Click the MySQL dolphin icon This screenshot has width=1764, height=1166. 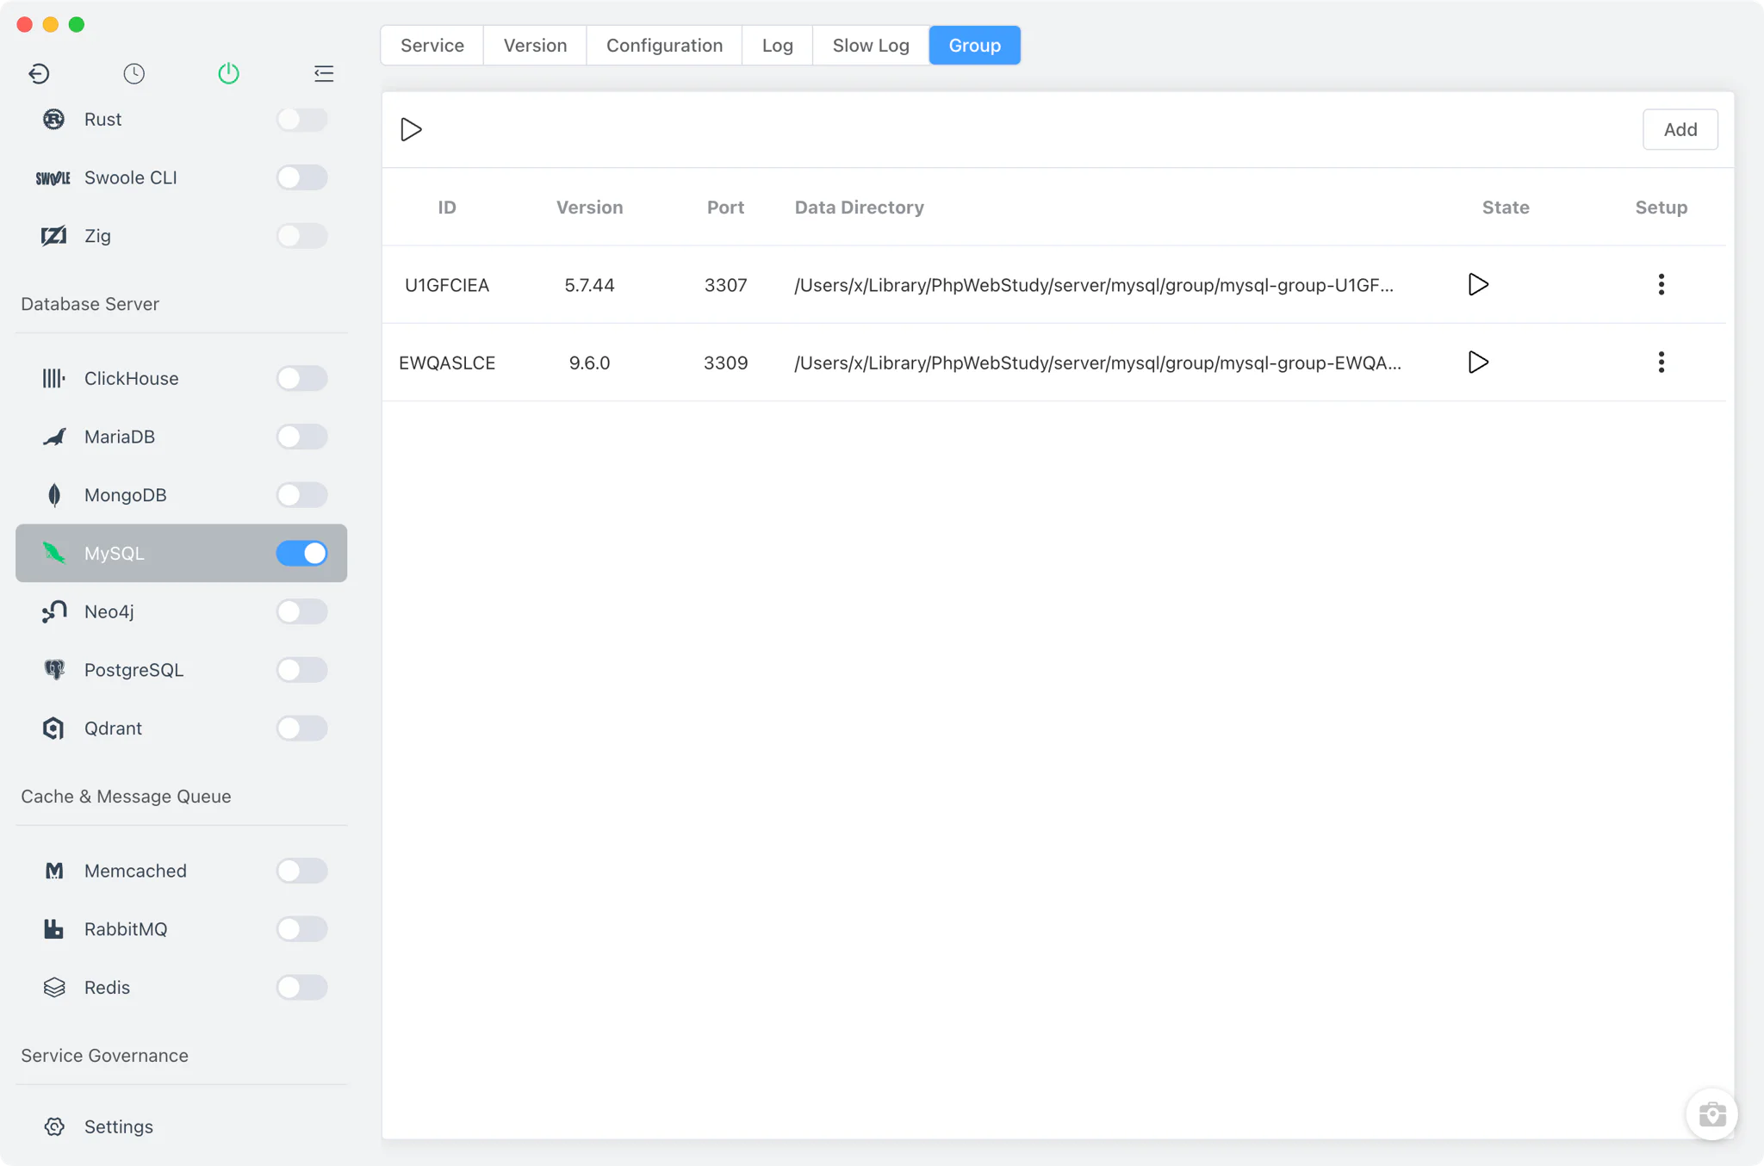(54, 553)
